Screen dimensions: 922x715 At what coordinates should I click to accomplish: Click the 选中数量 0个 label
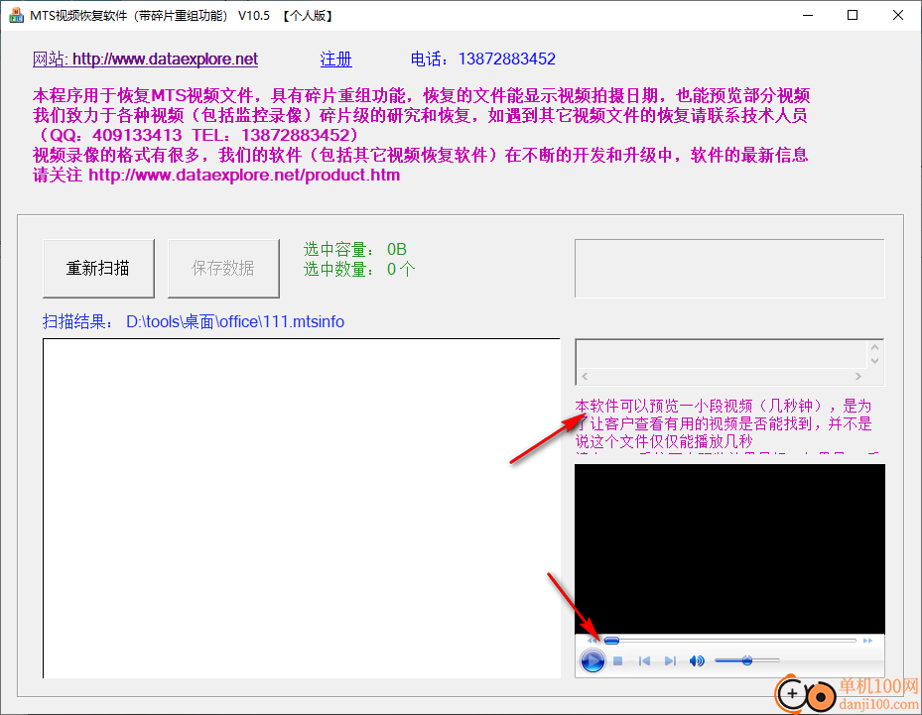pos(359,269)
